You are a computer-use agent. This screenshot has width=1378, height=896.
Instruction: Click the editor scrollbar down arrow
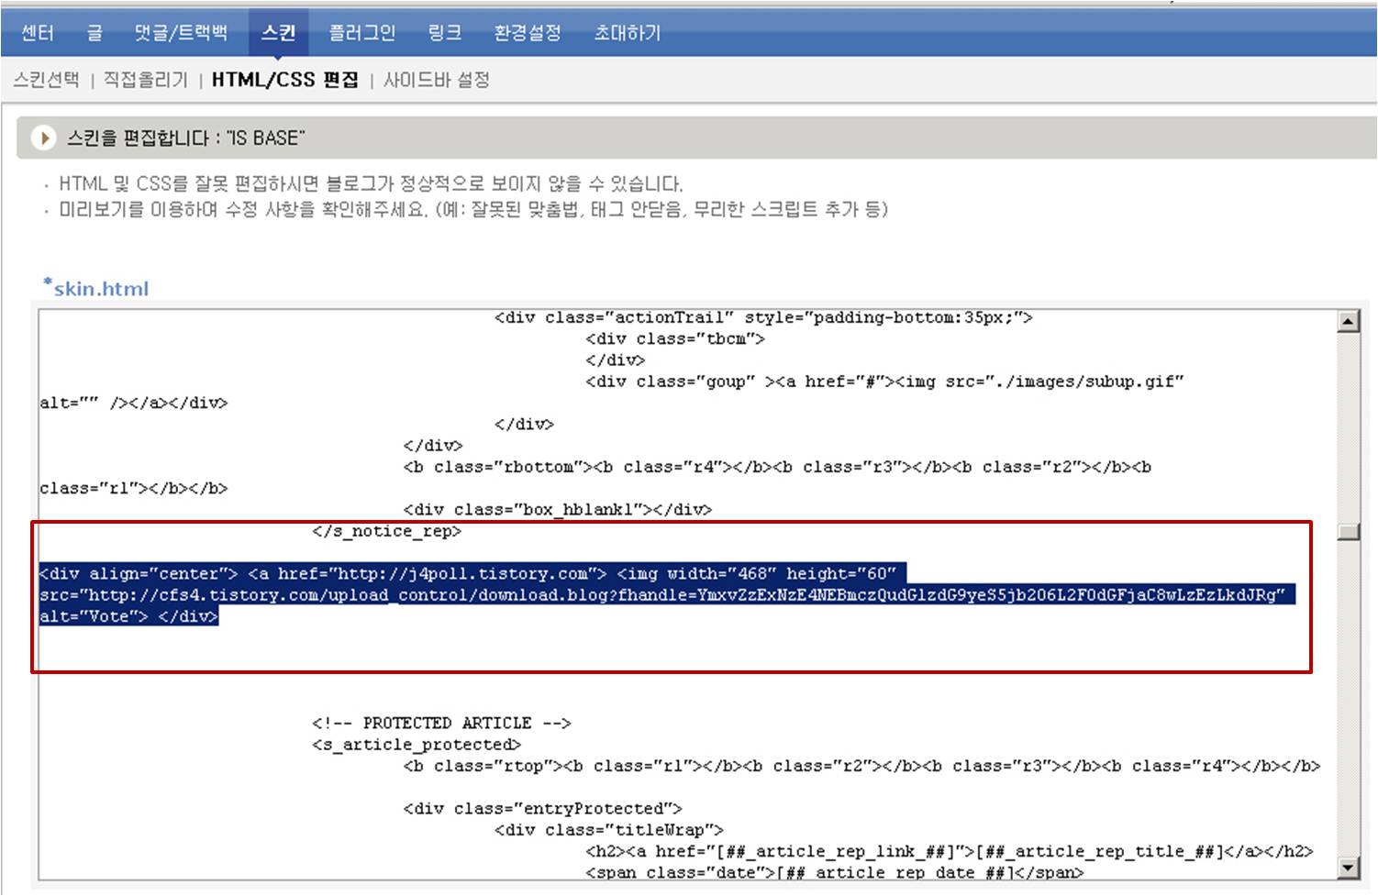(1348, 868)
